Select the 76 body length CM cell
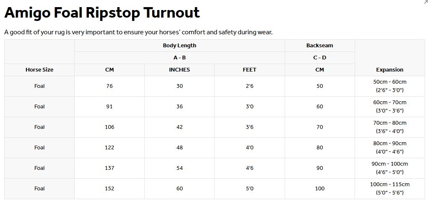428x205 pixels. coord(109,86)
